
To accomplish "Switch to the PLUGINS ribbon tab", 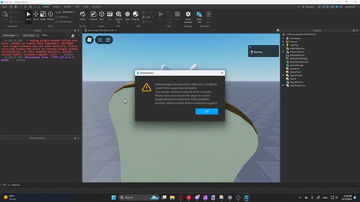I will point(97,7).
